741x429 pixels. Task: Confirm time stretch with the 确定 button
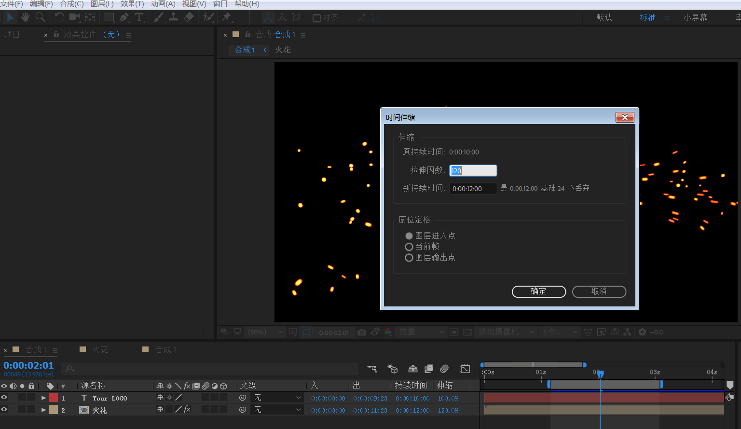click(x=539, y=291)
